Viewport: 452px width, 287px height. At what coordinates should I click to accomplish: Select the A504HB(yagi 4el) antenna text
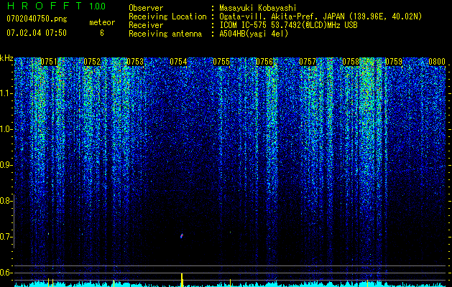coord(254,34)
